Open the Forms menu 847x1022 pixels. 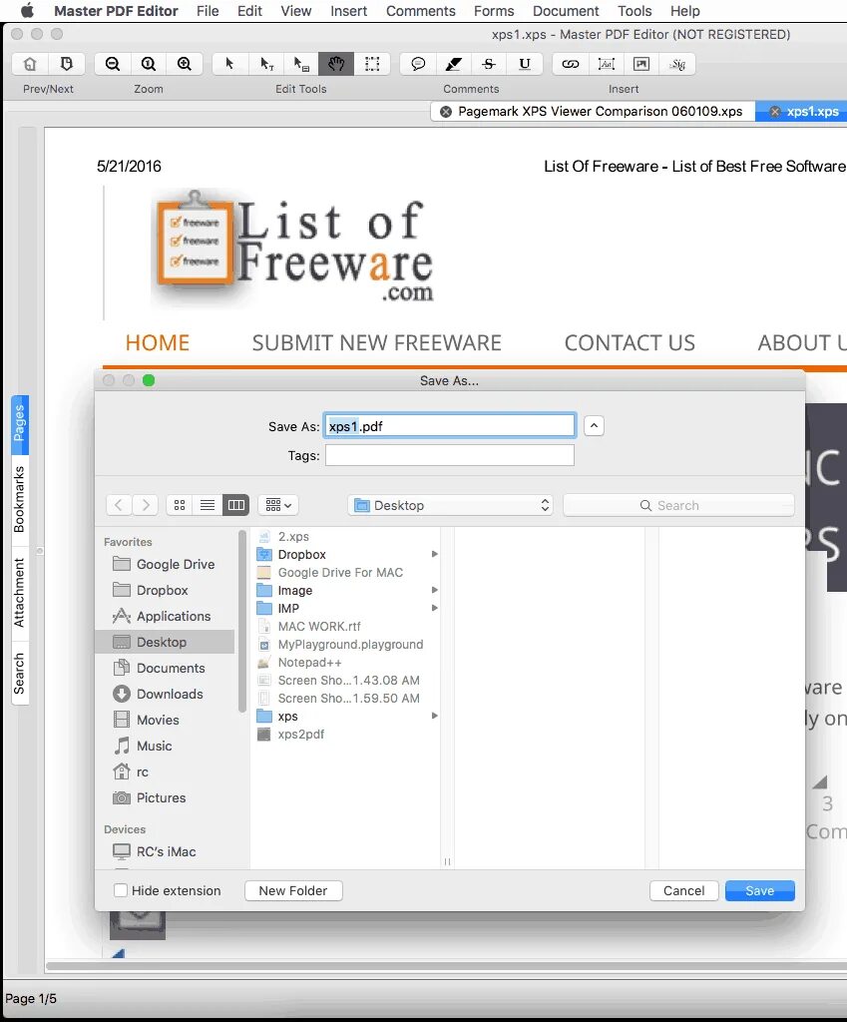pos(494,11)
